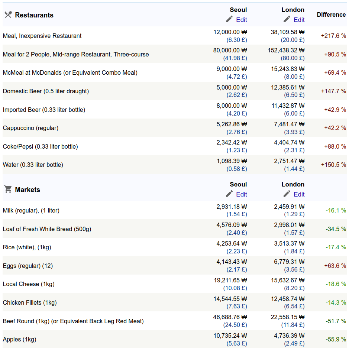Select the Restaurants section heading

pyautogui.click(x=34, y=15)
